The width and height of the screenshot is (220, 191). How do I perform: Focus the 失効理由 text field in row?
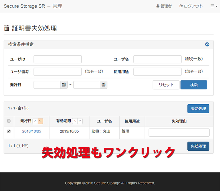179,133
